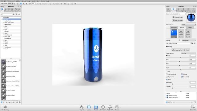This screenshot has height=111, width=197.
Task: Open the Render menu
Action: pos(34,1)
